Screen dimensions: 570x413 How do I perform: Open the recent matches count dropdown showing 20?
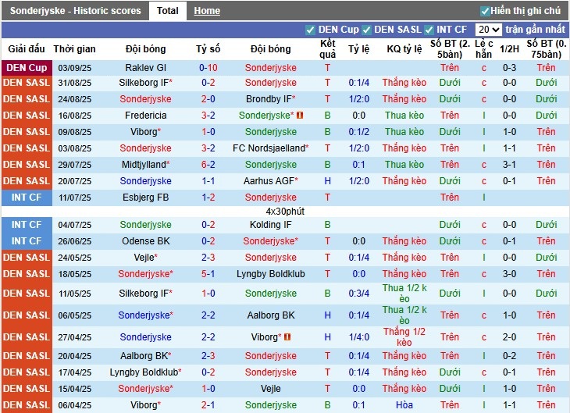click(490, 30)
